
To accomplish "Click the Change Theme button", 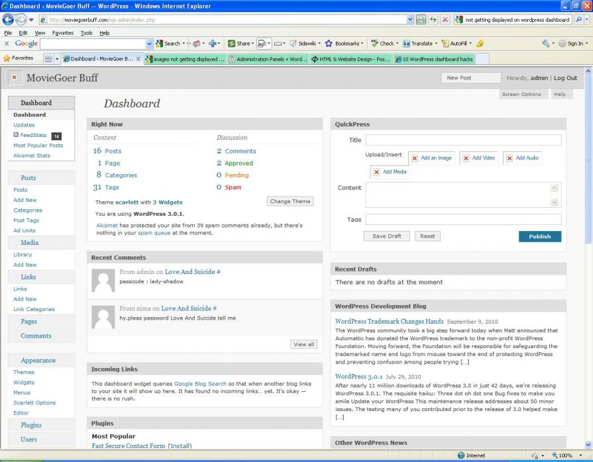I will click(290, 201).
